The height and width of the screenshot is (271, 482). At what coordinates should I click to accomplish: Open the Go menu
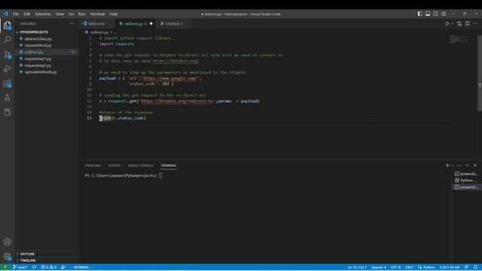pyautogui.click(x=71, y=14)
